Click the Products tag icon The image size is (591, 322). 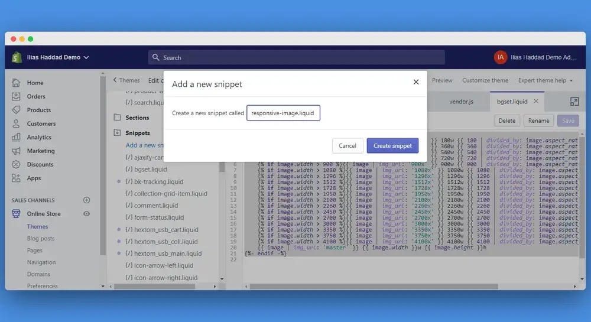(x=17, y=110)
